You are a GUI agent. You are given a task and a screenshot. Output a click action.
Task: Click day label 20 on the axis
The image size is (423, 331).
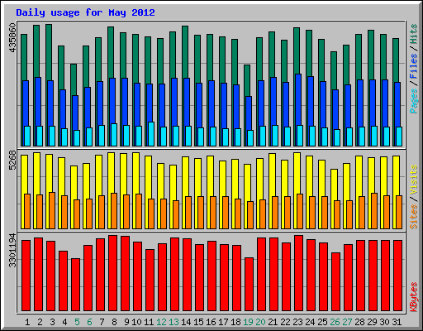260,322
